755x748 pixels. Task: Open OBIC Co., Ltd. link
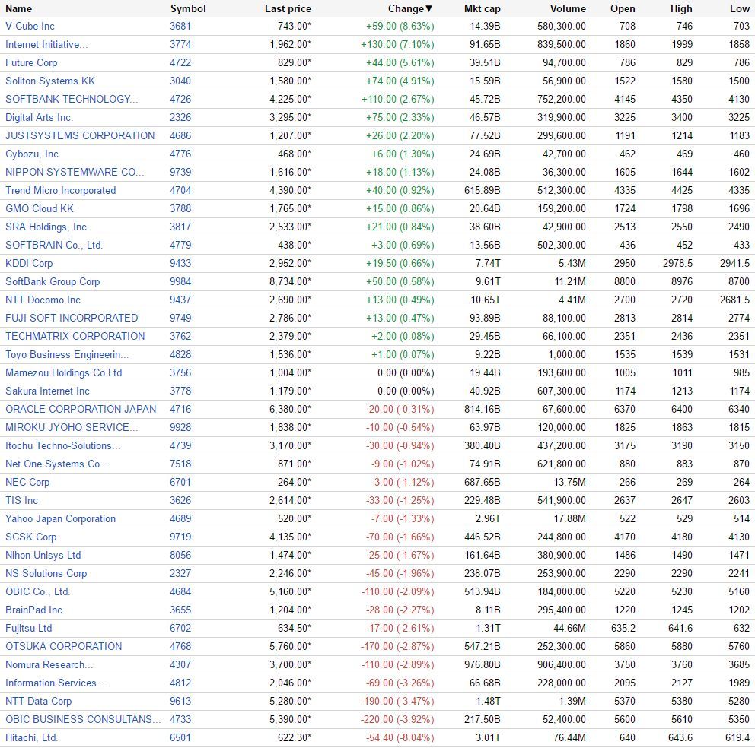pos(37,593)
